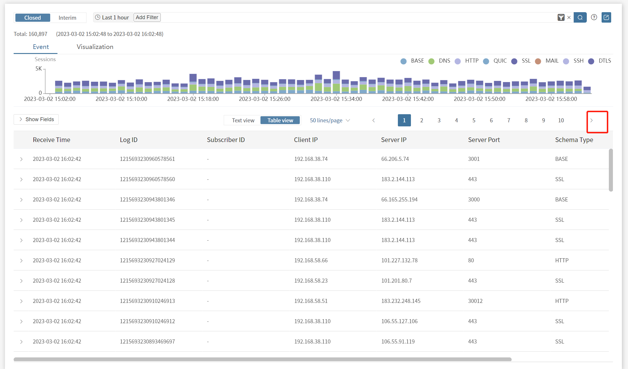Switch to Closed sessions toggle
The image size is (628, 369).
tap(33, 18)
